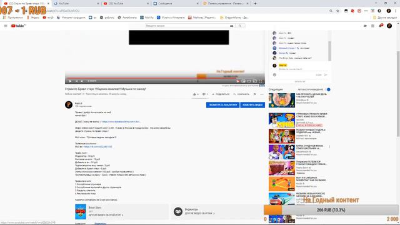Open the channel avatar under the video
400x225 pixels.
point(69,104)
